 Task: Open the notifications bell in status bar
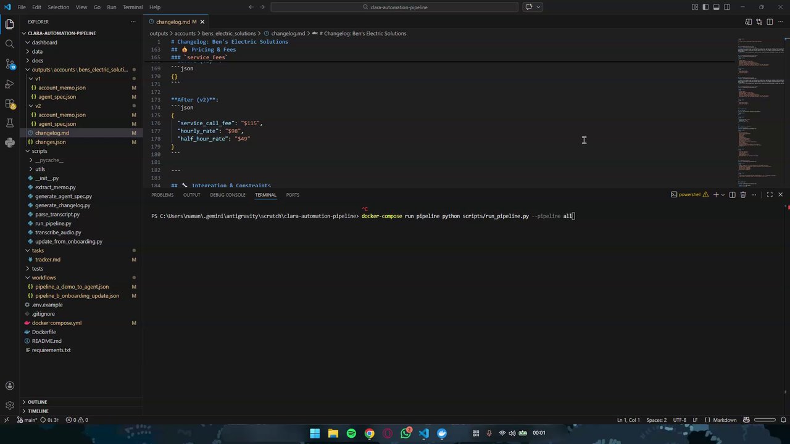coord(783,420)
